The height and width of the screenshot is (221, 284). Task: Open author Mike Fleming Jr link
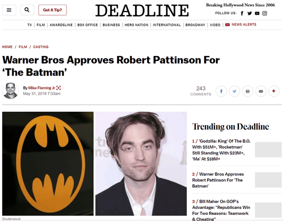[42, 88]
